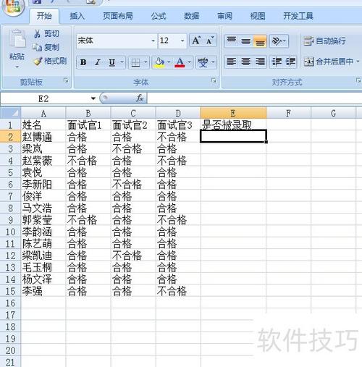362x367 pixels.
Task: Toggle italic formatting
Action: (x=98, y=62)
